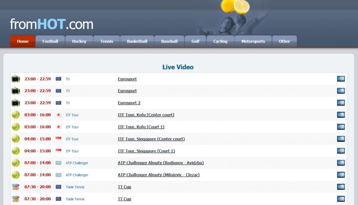Click monitor icon for Milojevic - Clezar
Screen dimensions: 358x205
point(341,175)
